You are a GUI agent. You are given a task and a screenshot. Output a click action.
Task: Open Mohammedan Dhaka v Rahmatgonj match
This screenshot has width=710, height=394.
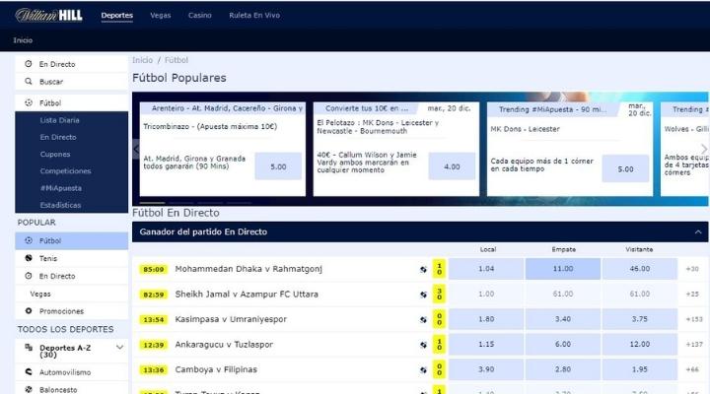tap(248, 269)
